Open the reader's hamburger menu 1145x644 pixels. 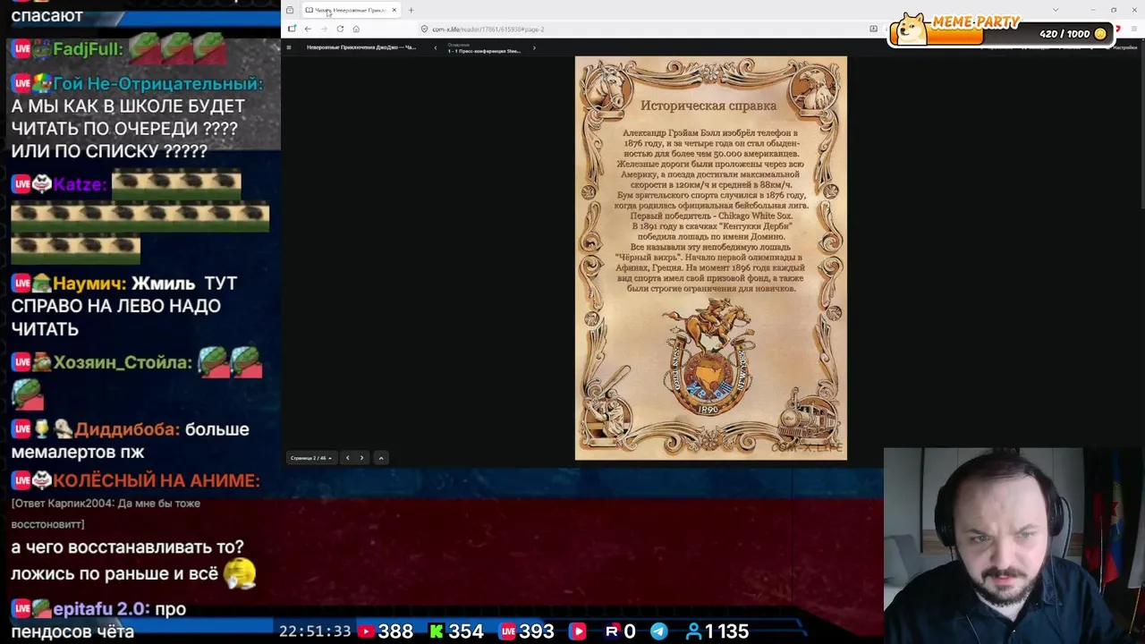pos(288,47)
